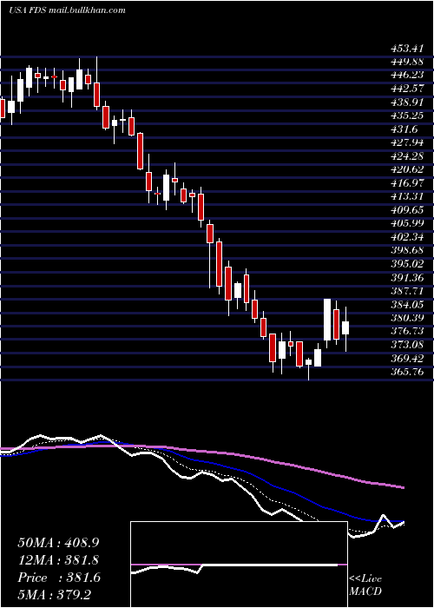Click the 380.39 price label

click(x=407, y=318)
